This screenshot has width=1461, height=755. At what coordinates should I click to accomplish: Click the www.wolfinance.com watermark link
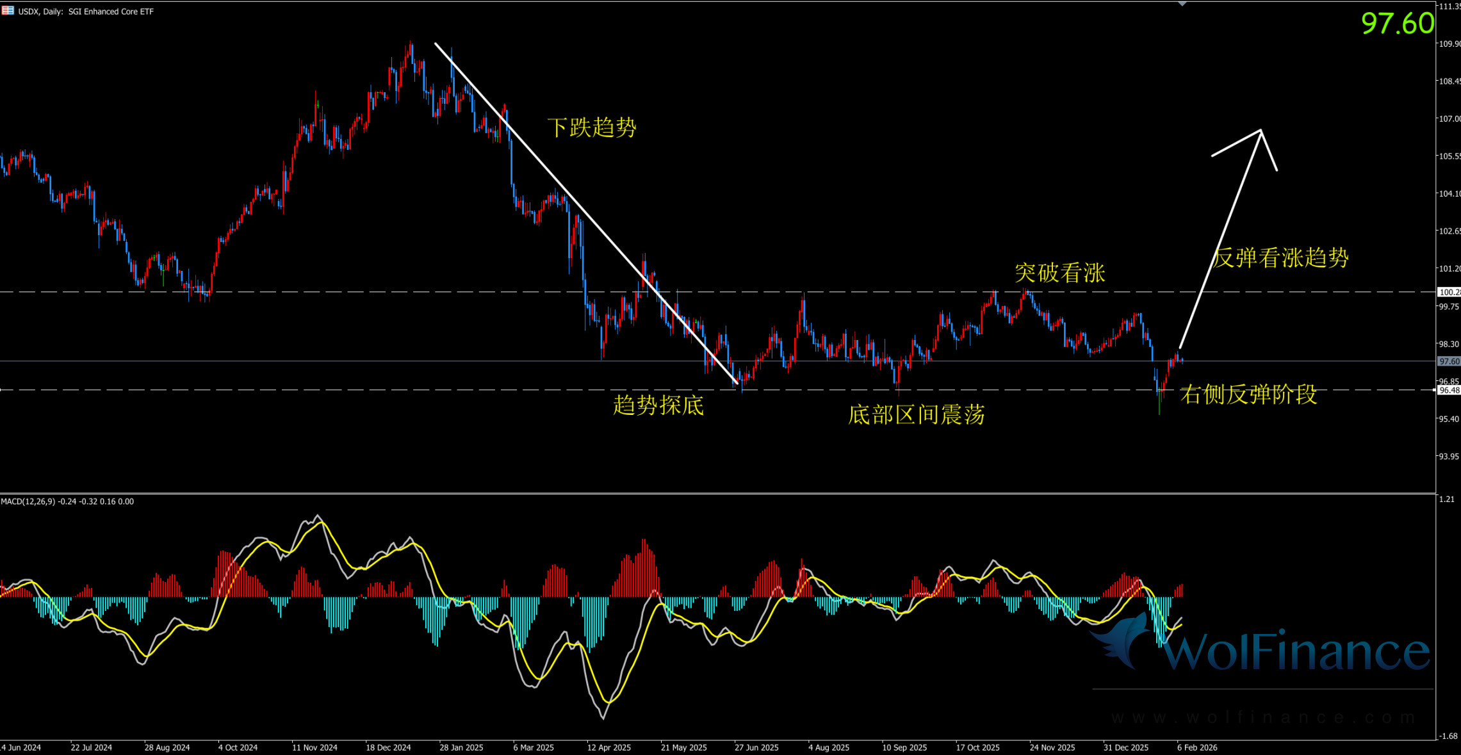(x=1263, y=717)
